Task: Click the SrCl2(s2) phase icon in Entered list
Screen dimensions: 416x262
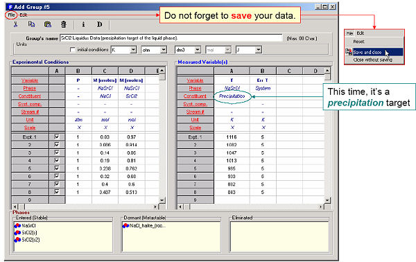Action: point(17,240)
